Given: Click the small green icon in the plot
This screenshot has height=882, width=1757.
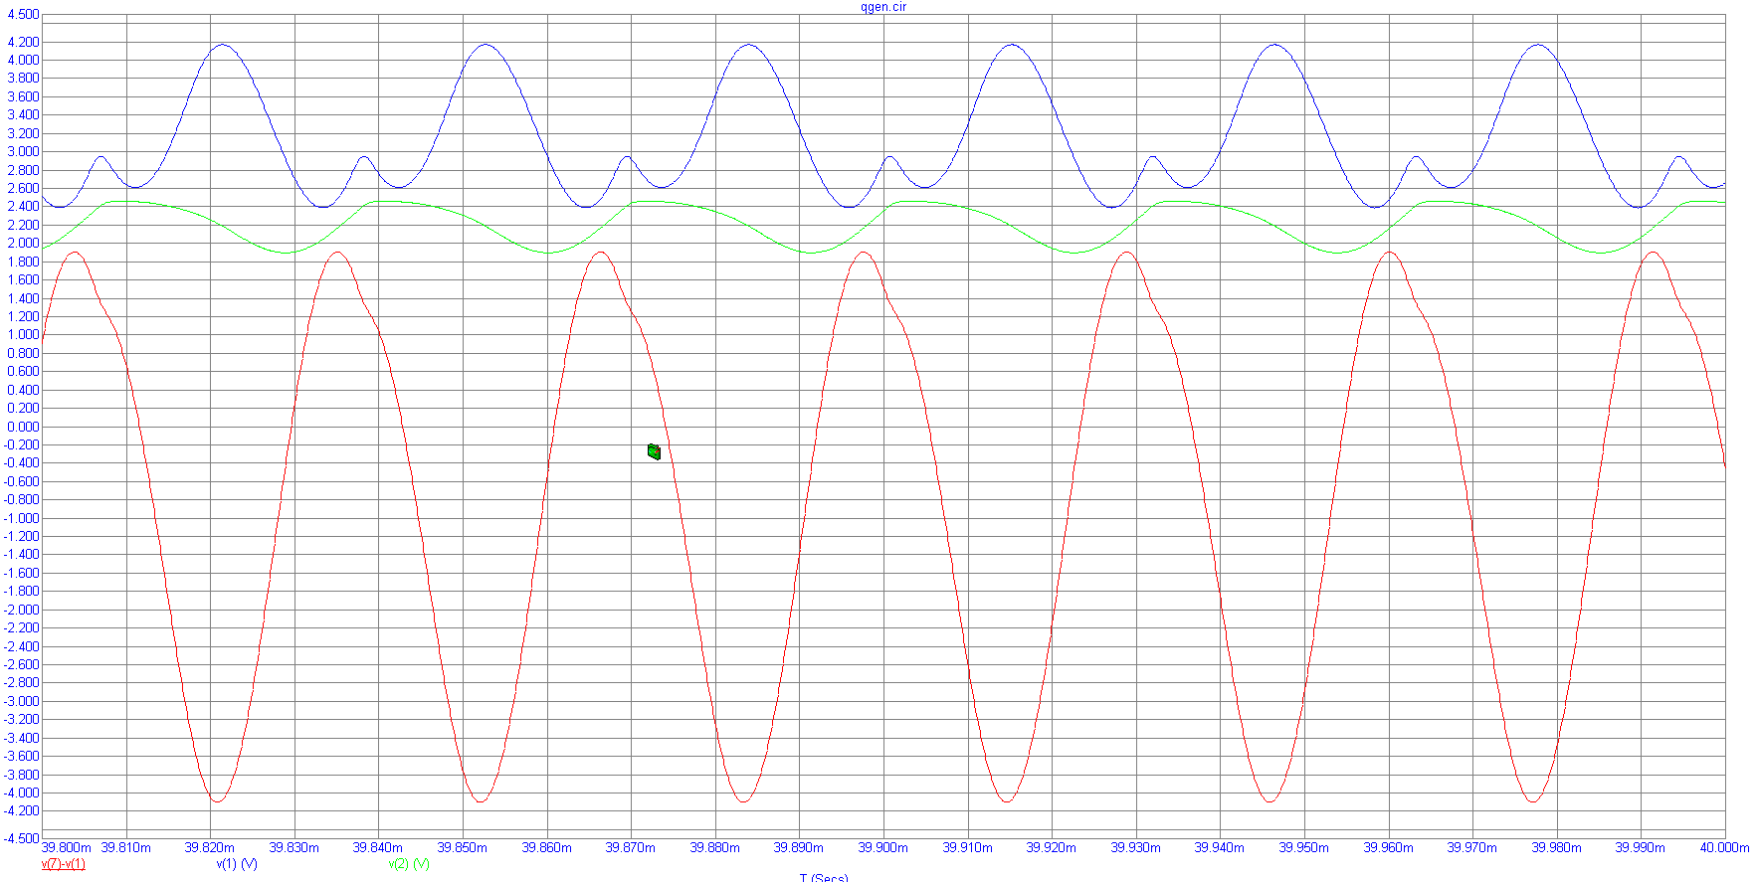Looking at the screenshot, I should 654,451.
